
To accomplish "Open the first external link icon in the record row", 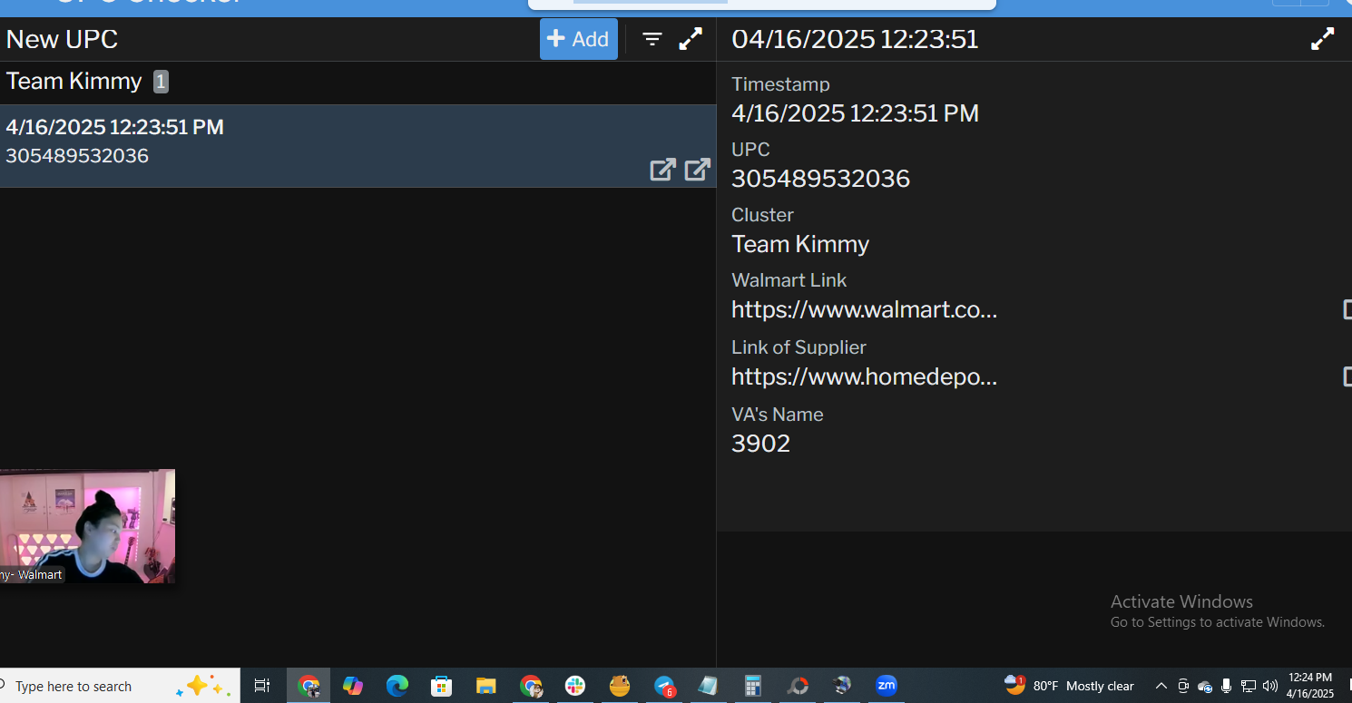I will (x=662, y=170).
